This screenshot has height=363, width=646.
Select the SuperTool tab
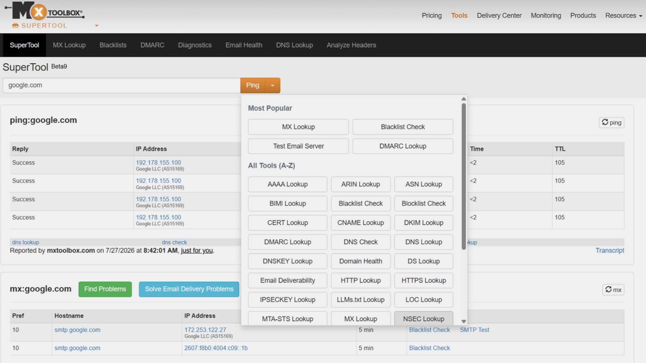(24, 45)
